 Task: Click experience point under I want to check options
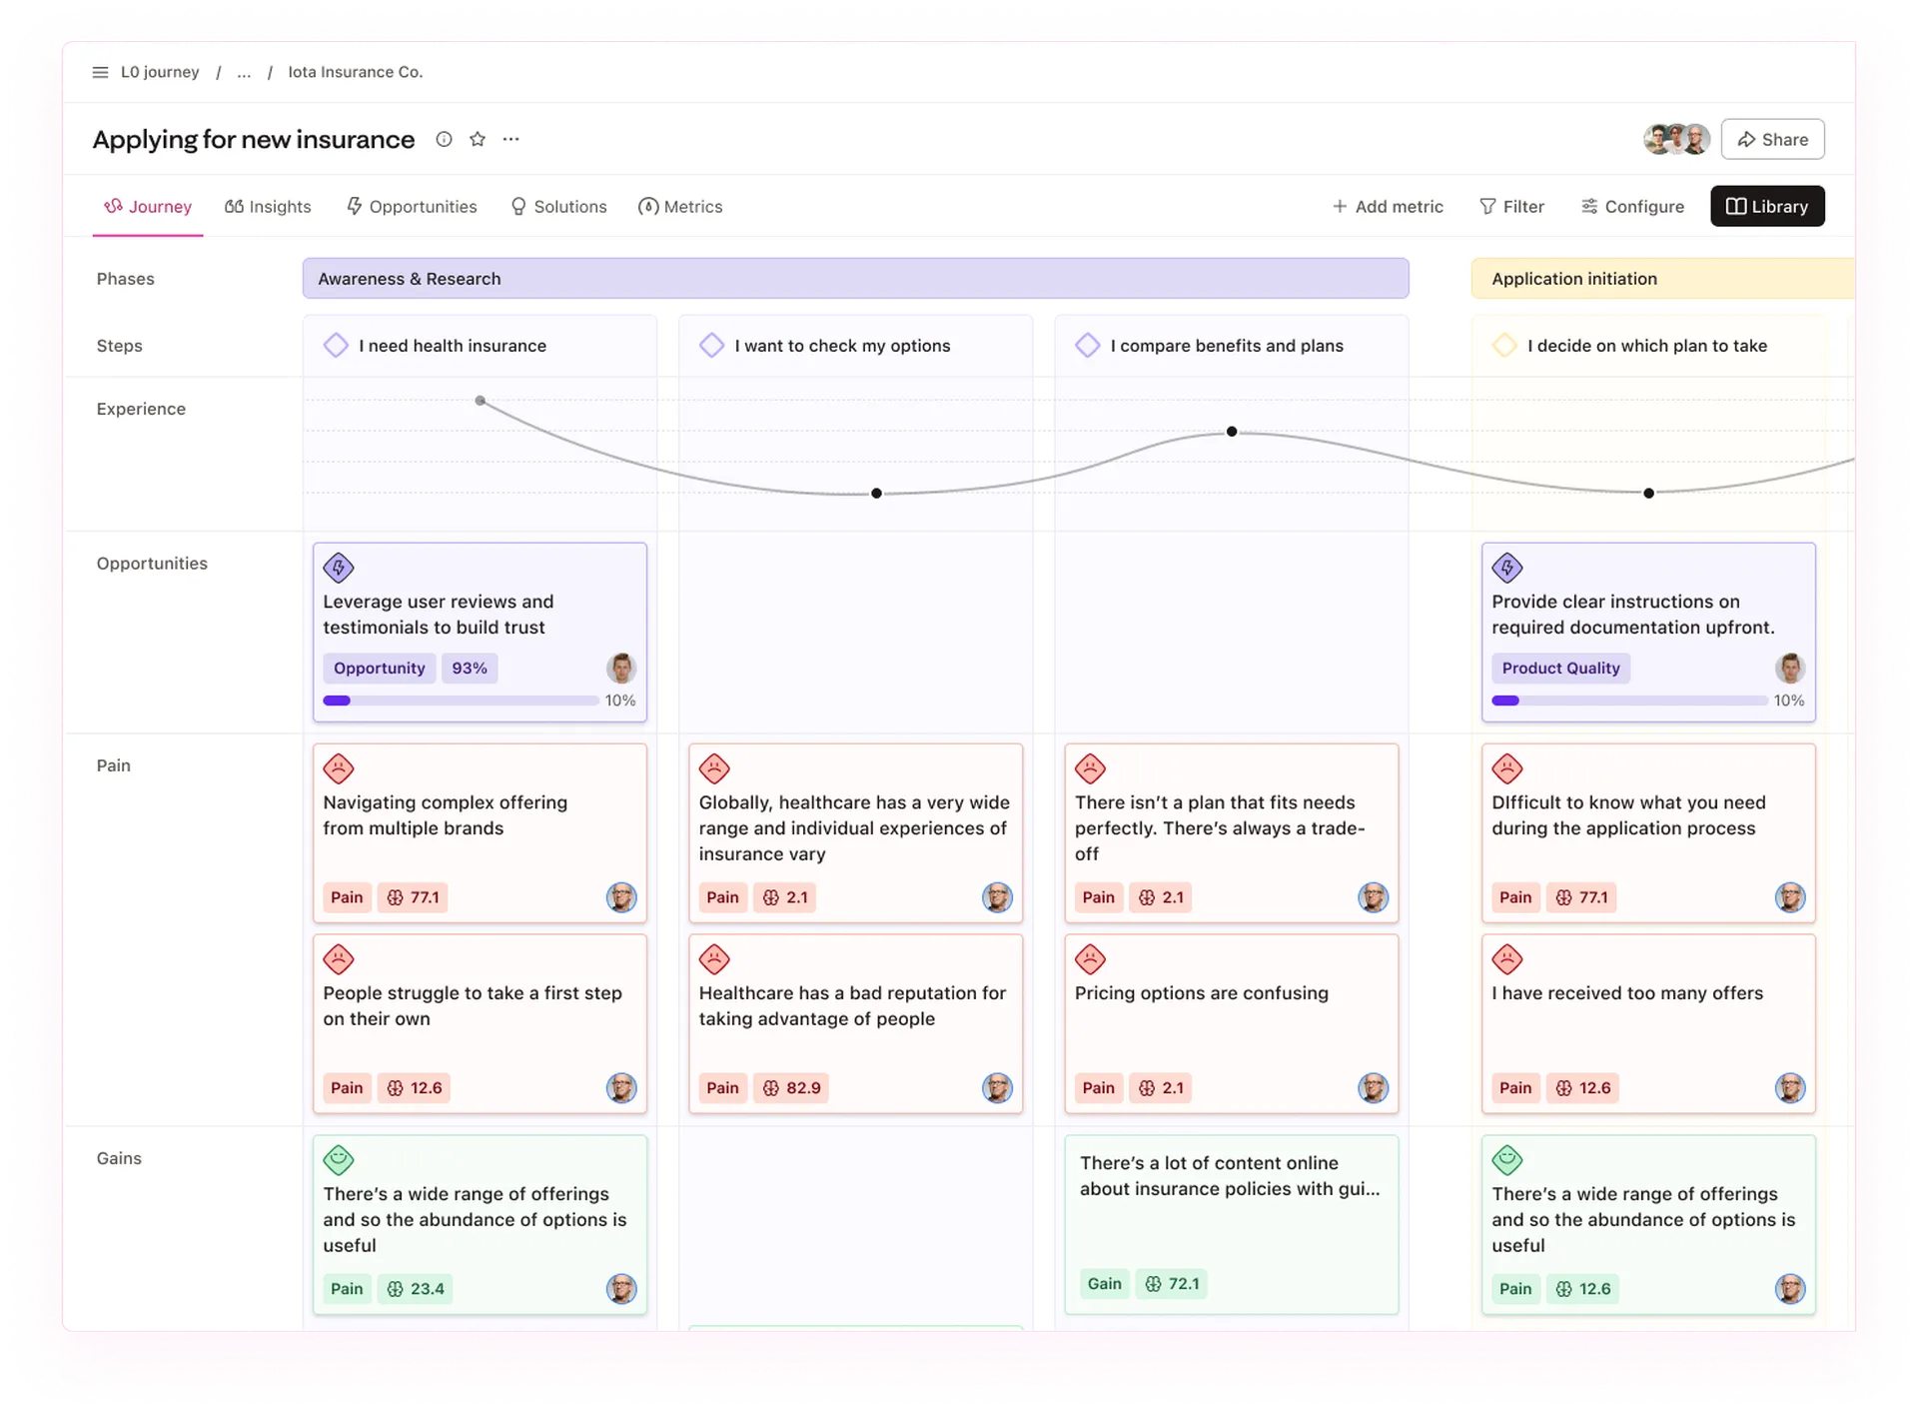pos(876,494)
